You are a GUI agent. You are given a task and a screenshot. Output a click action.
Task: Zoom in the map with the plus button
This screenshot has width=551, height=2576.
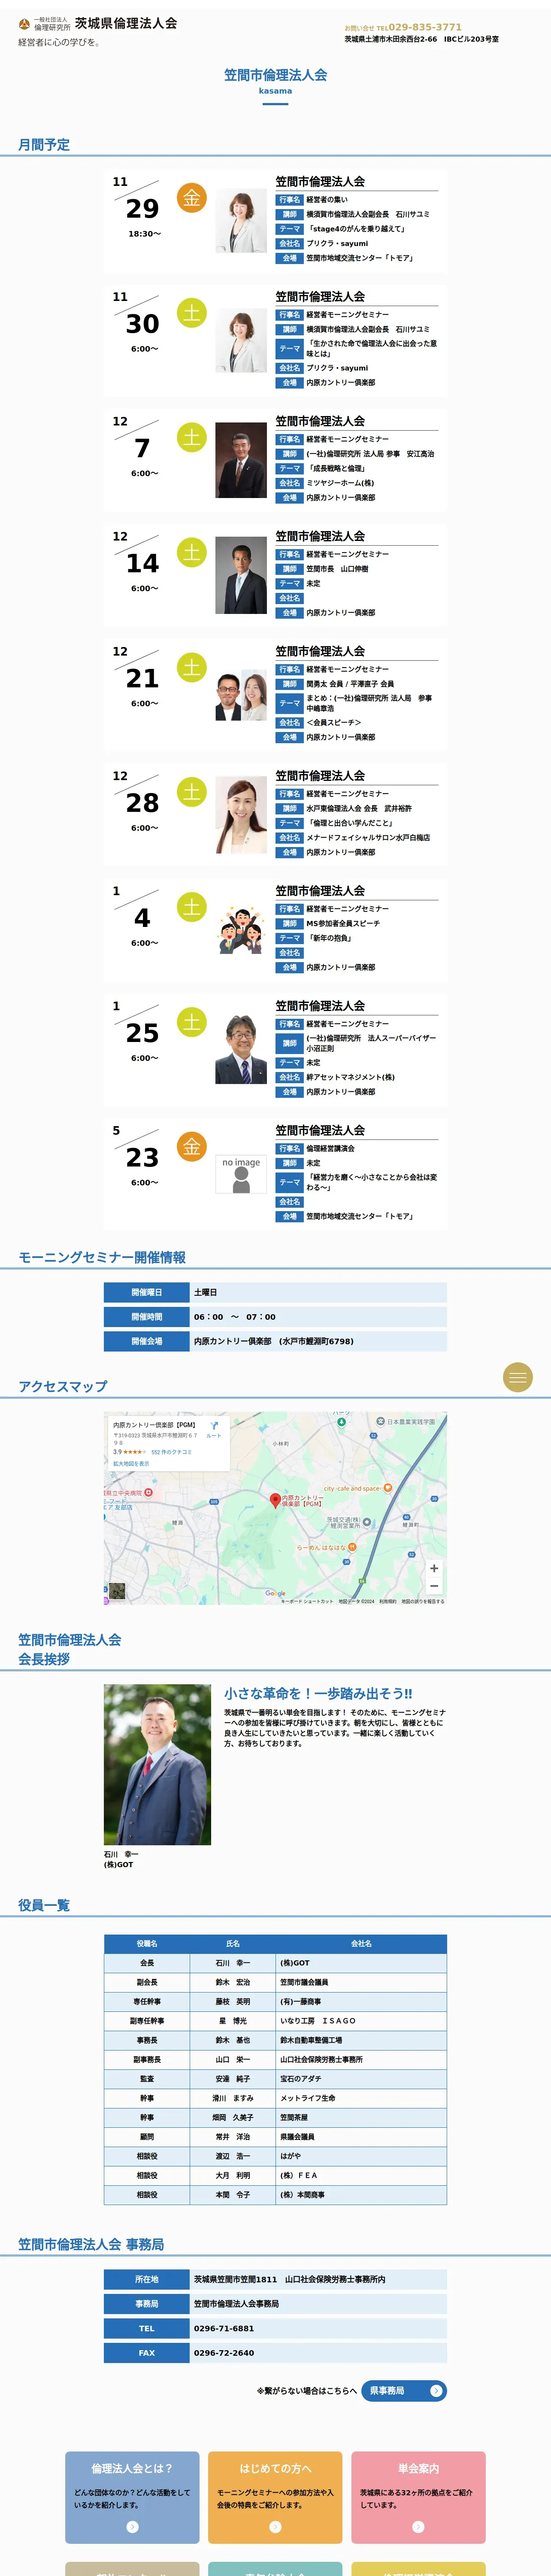point(434,1568)
